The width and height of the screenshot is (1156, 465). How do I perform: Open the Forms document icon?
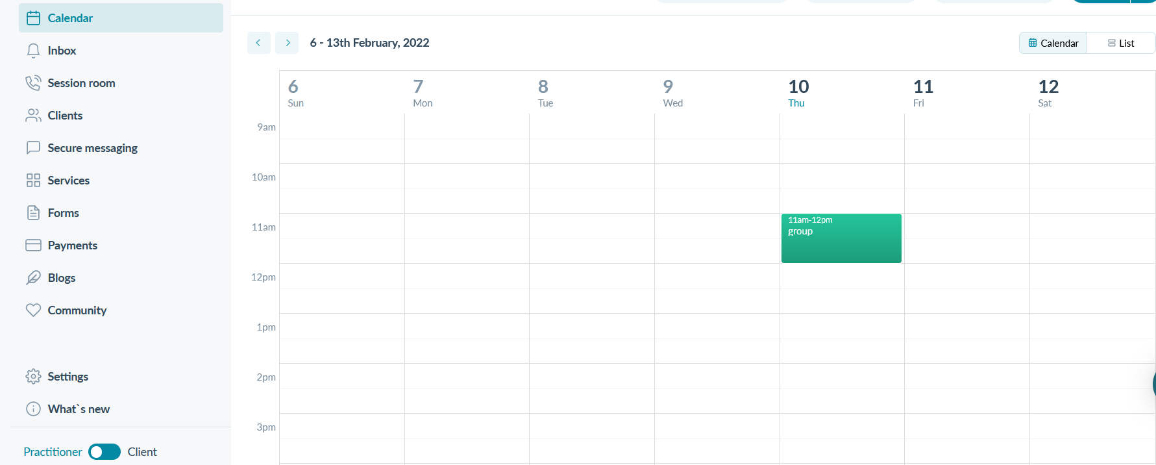click(x=33, y=212)
